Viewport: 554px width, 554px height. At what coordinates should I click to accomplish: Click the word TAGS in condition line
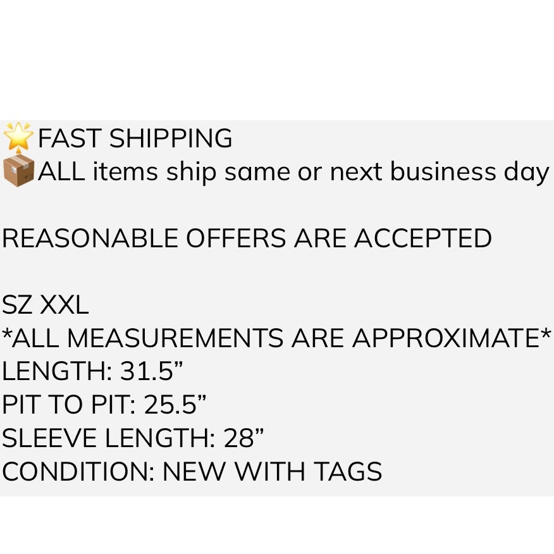click(348, 471)
